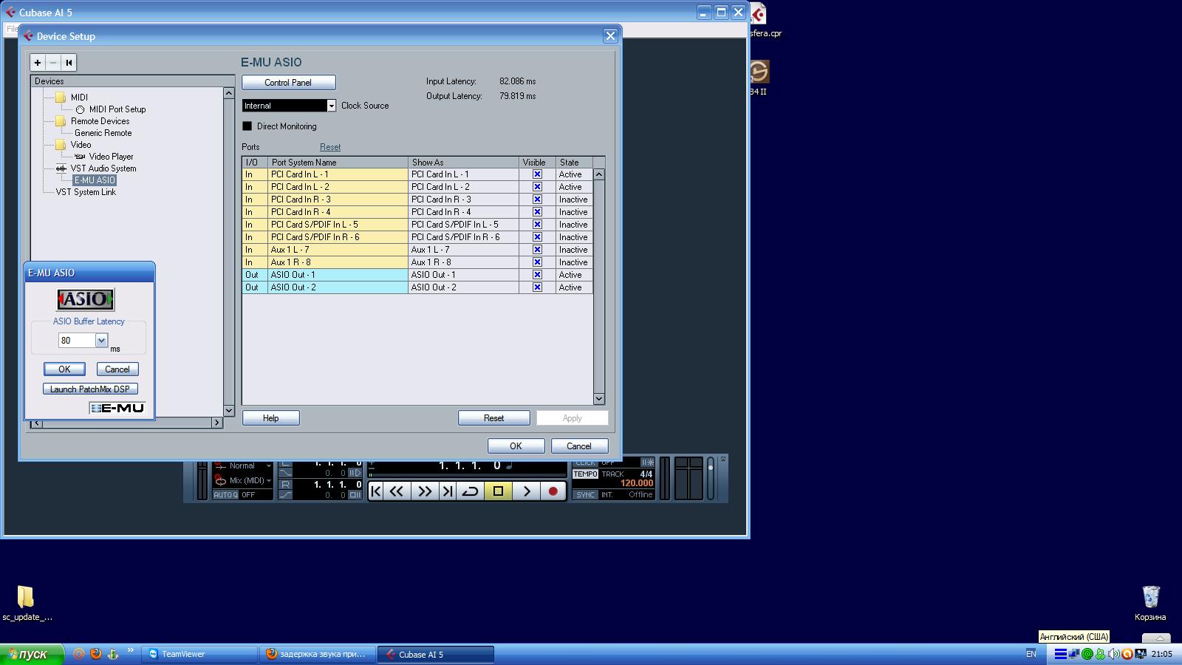Click Launch PatchMix DSP button

tap(90, 389)
